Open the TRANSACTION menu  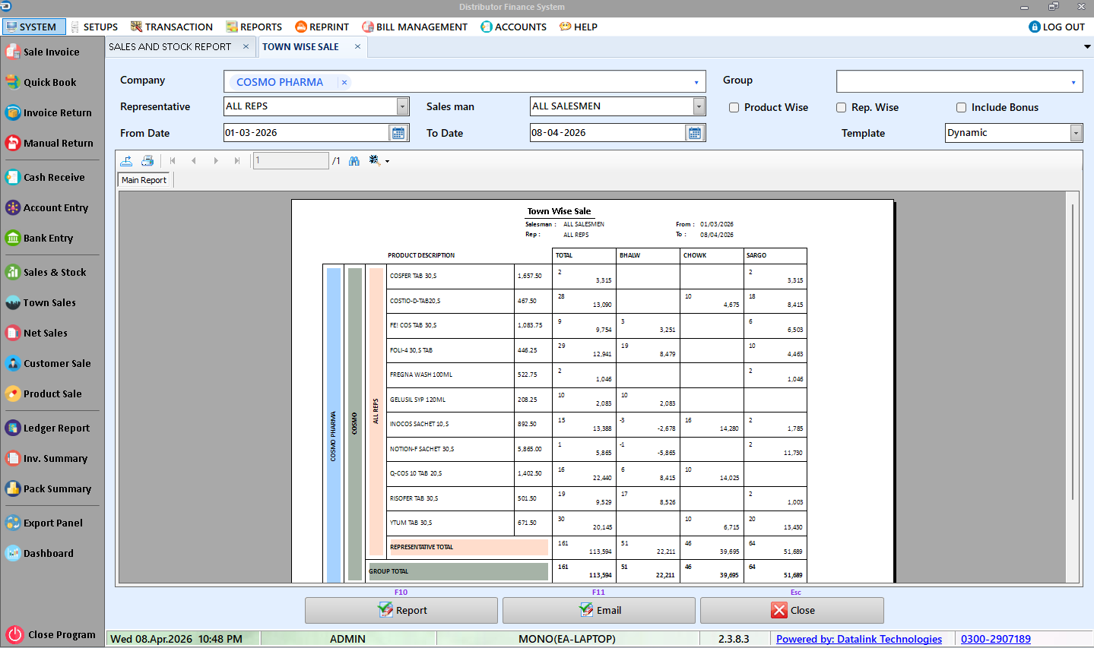click(172, 27)
